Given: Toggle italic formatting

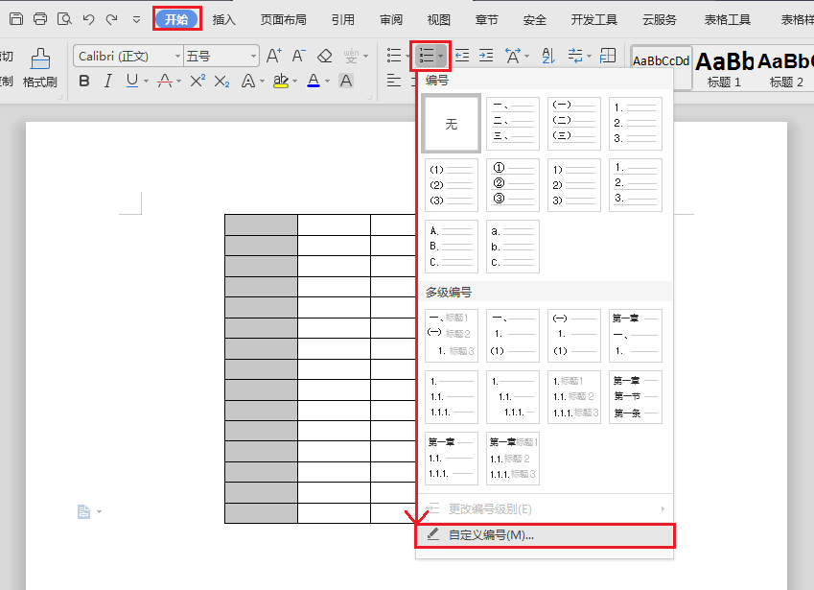Looking at the screenshot, I should (108, 81).
